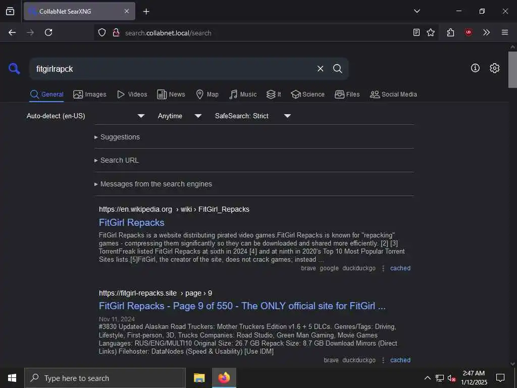Click the SearXNG logo magnifier
The width and height of the screenshot is (517, 388).
click(x=14, y=69)
